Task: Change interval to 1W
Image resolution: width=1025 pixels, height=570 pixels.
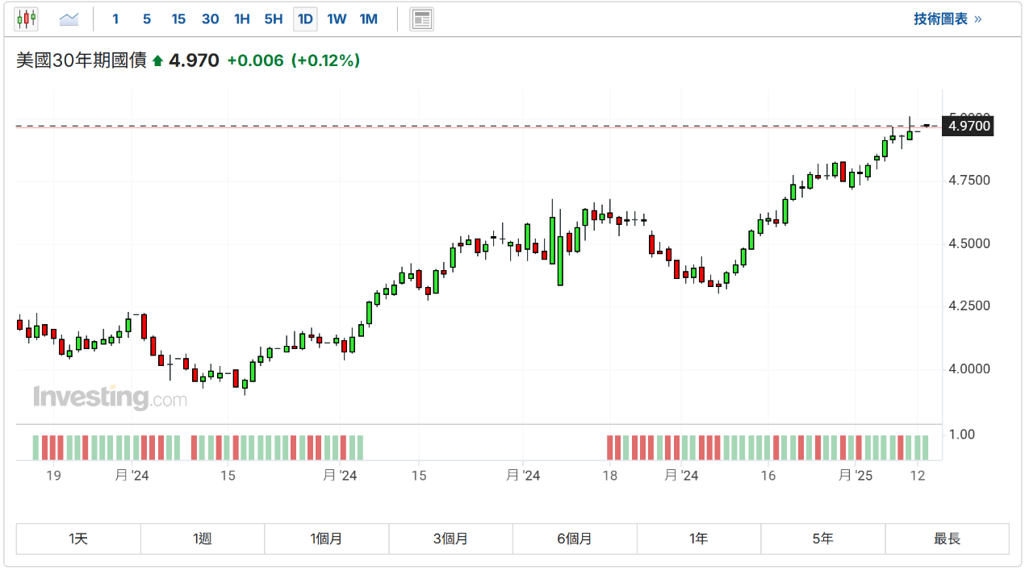Action: click(337, 19)
